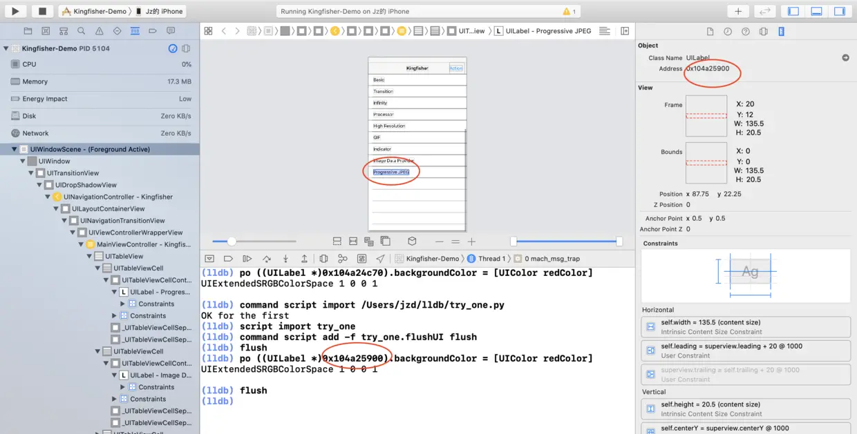Collapse the UITransitionView tree node
The image size is (857, 434).
pos(31,173)
